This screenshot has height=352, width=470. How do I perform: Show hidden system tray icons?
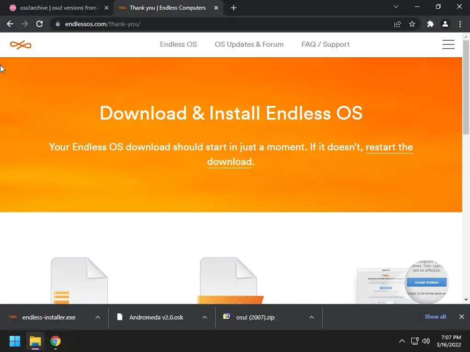pos(402,341)
